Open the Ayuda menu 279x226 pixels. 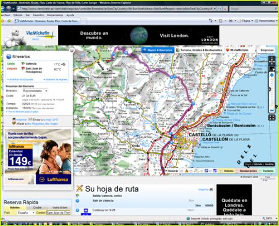70,15
